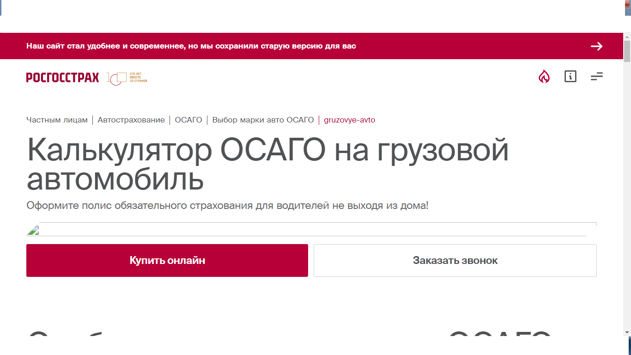631x355 pixels.
Task: Click the Оформите полис subtitle text
Action: (x=228, y=205)
